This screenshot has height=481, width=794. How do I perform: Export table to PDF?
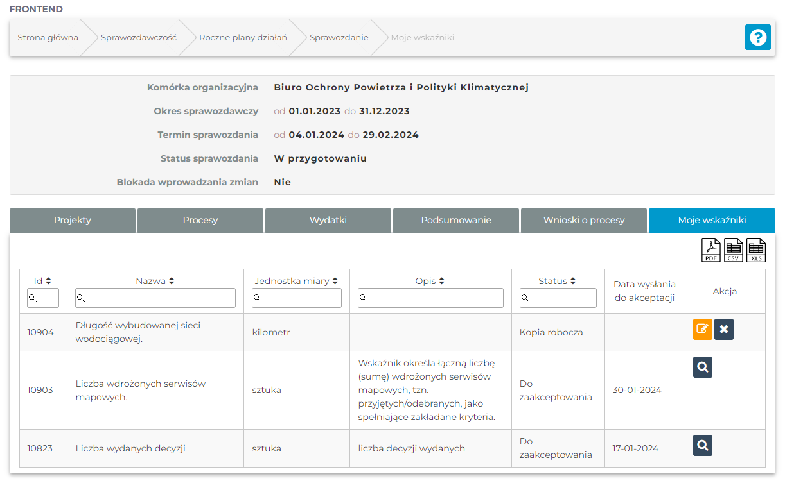[710, 250]
